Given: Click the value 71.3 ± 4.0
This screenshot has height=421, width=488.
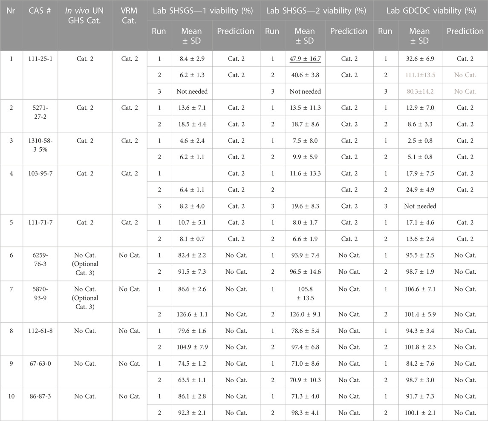Looking at the screenshot, I should tap(305, 396).
